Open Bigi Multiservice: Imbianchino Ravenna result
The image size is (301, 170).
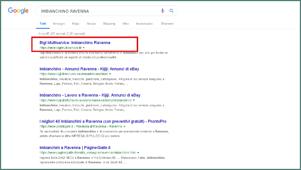point(75,42)
